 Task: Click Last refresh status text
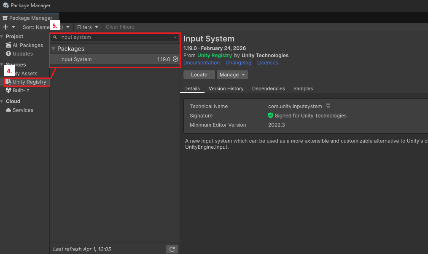coord(82,249)
